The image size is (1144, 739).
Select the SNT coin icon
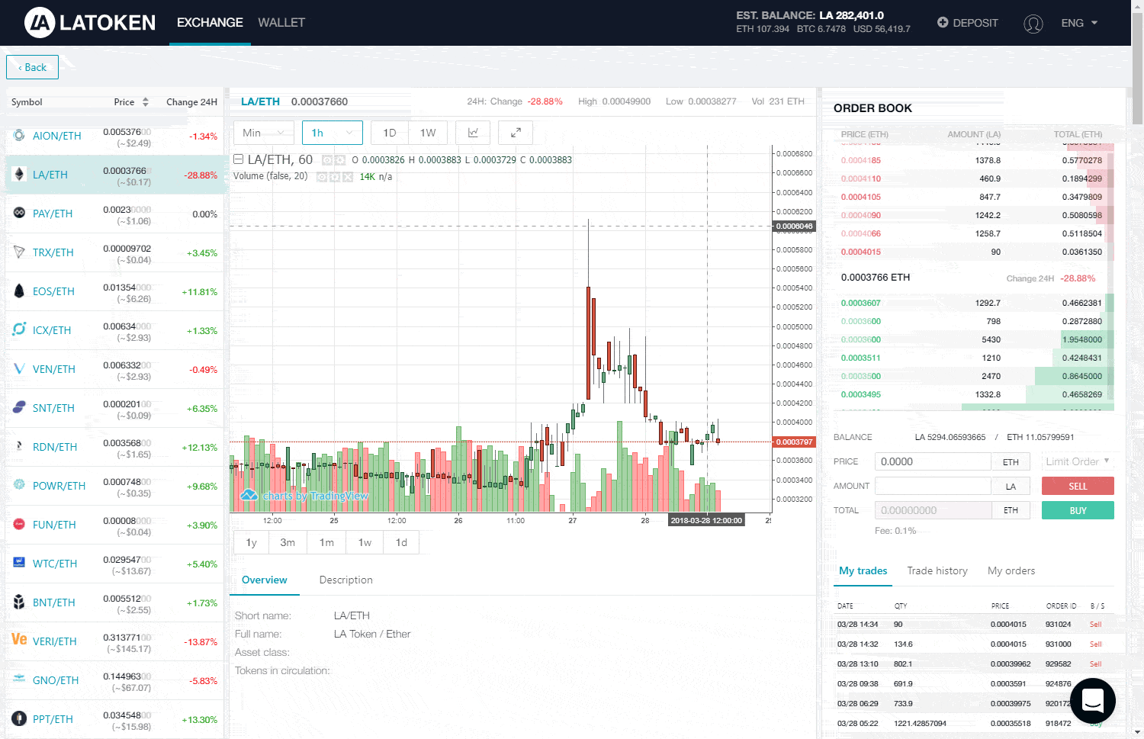click(19, 407)
